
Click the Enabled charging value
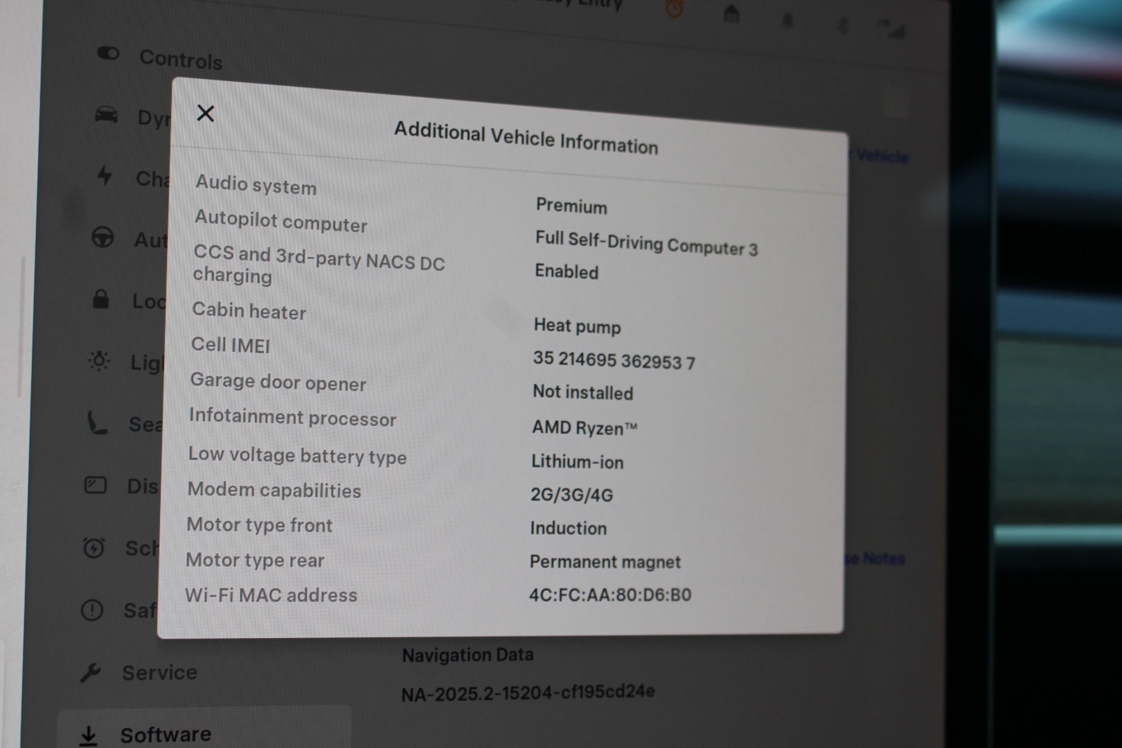point(567,271)
